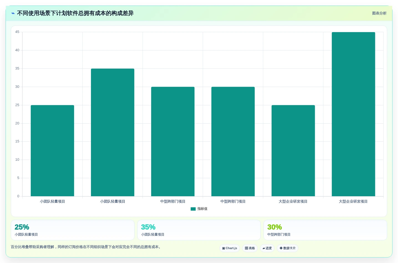
Task: Click the chart title 不同使用场景下计划软件总拥有成本的构成差异
Action: pyautogui.click(x=75, y=13)
